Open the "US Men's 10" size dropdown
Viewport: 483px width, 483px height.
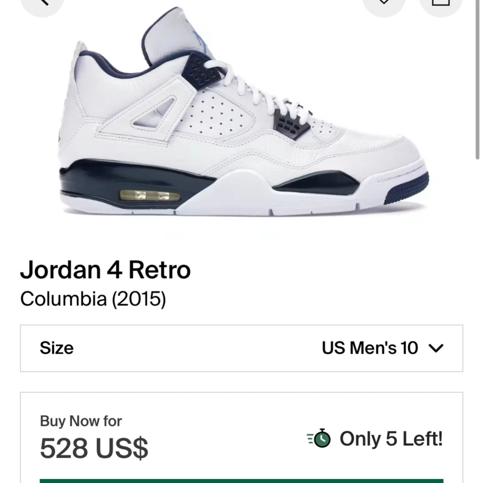point(370,348)
